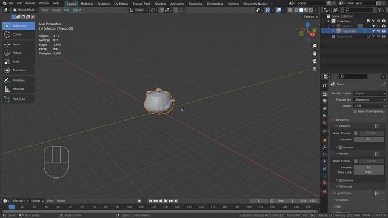
Task: Open the Material properties tab
Action: pyautogui.click(x=325, y=183)
